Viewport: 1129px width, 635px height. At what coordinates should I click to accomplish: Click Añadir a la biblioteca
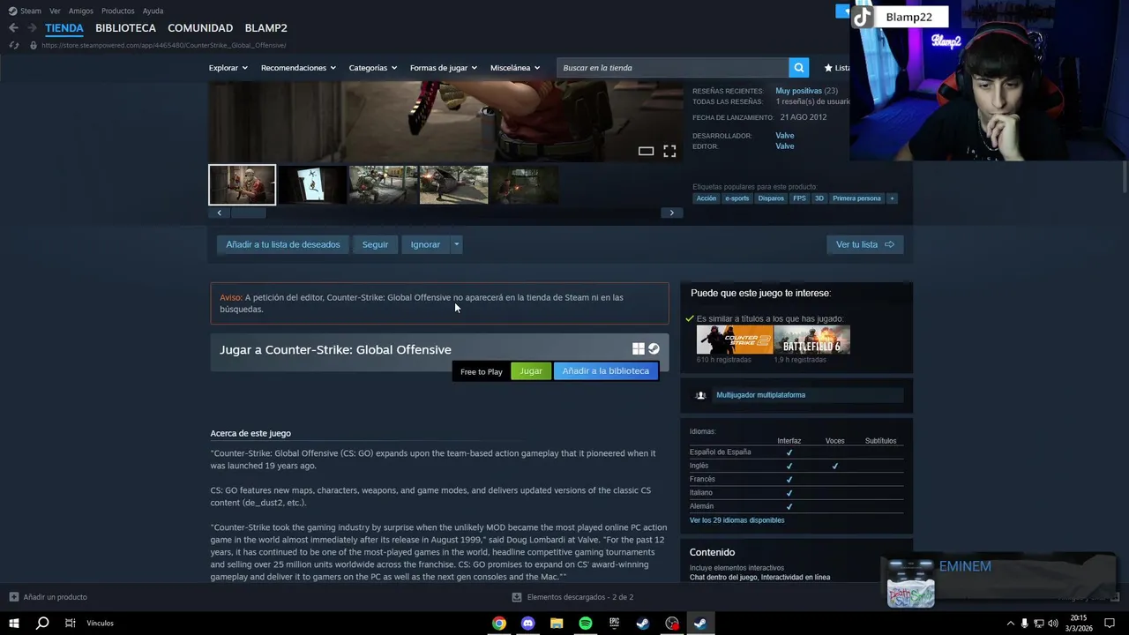(x=605, y=371)
